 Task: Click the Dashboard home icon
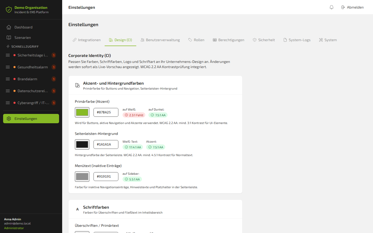[9, 27]
